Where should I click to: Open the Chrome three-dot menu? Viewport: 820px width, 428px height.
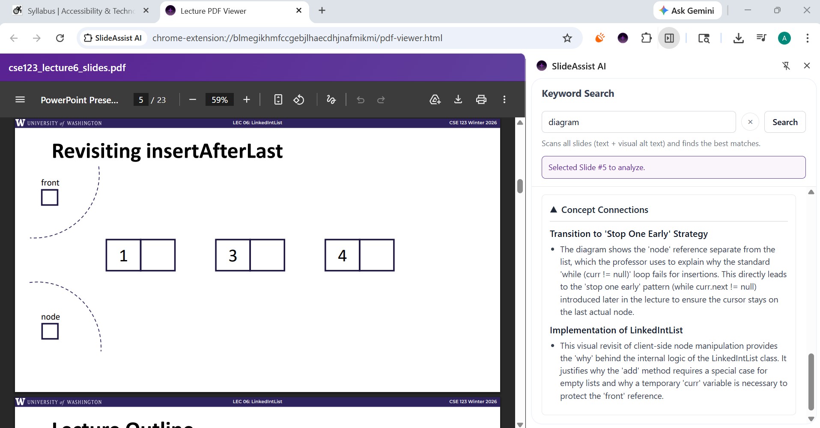(x=807, y=38)
